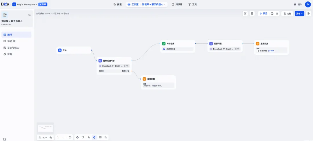Add a new node with plus icon

(77, 138)
